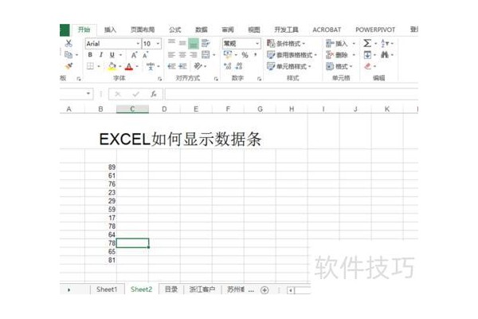Open Sort and Filter icon
The image size is (478, 319).
point(385,44)
